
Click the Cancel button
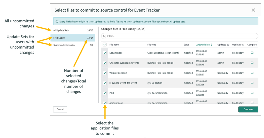pyautogui.click(x=60, y=109)
